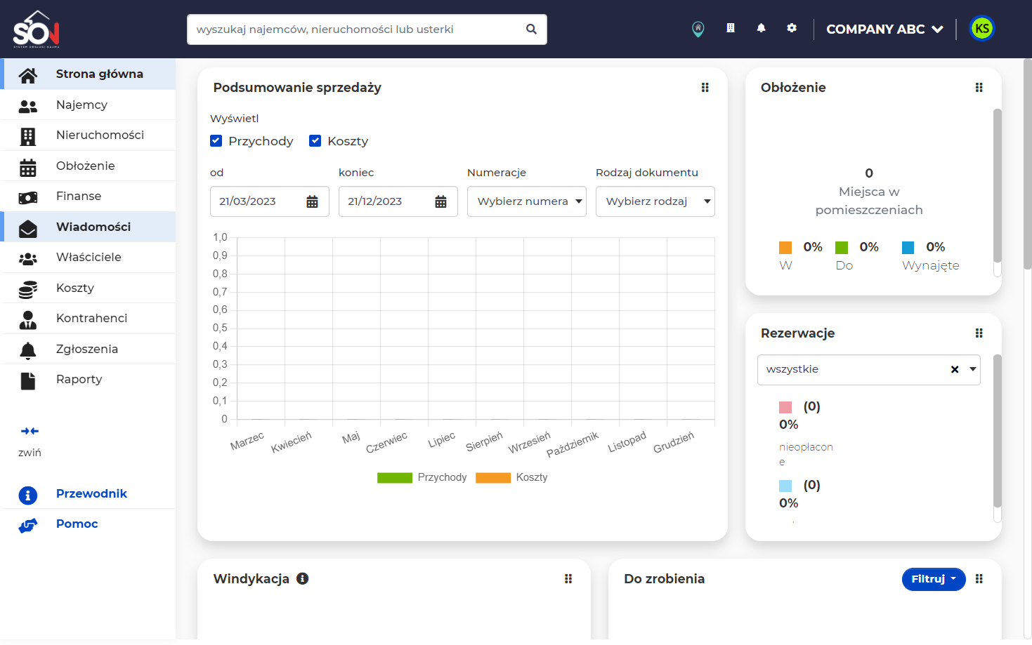Image resolution: width=1032 pixels, height=645 pixels.
Task: Open the Finanse menu item
Action: [x=89, y=196]
